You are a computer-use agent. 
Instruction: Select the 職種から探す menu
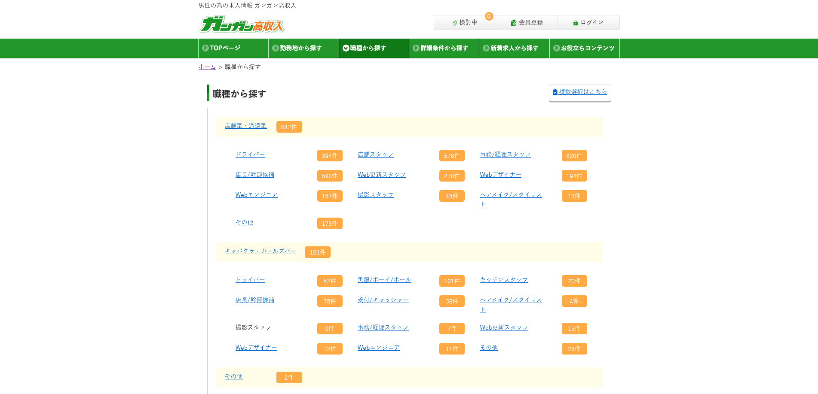pyautogui.click(x=374, y=48)
